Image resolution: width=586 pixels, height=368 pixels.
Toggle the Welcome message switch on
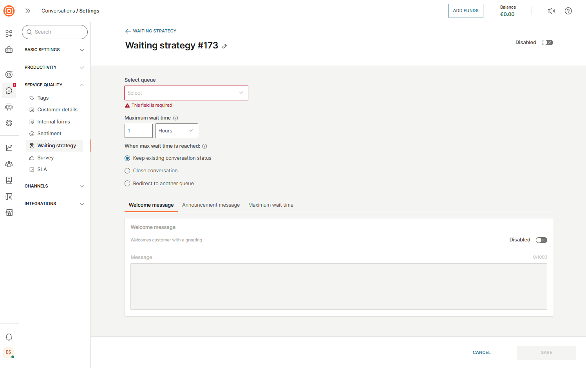tap(541, 240)
